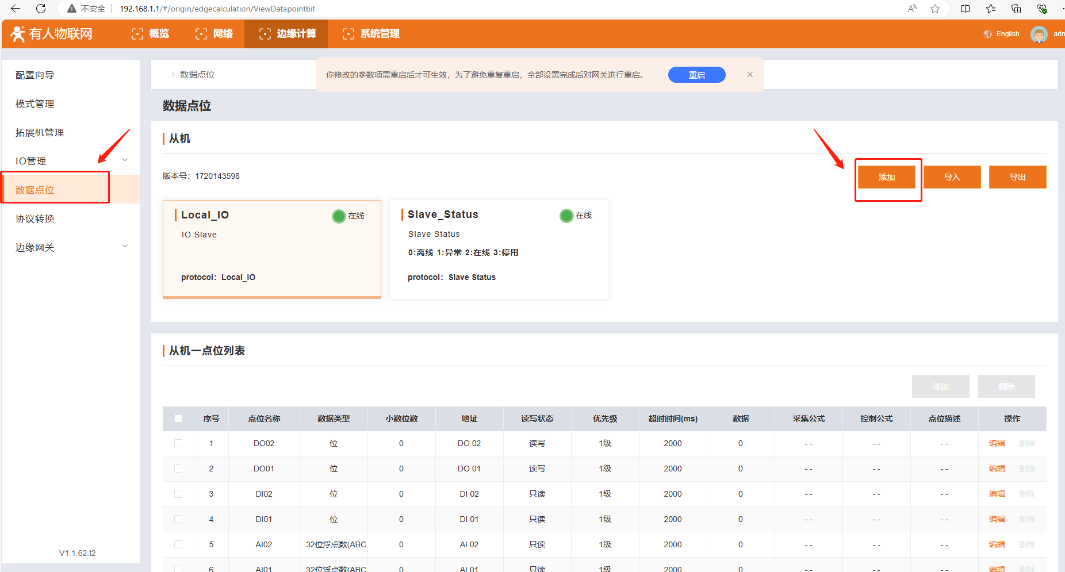This screenshot has height=572, width=1065.
Task: Check the checkbox for row DO02
Action: tap(178, 443)
